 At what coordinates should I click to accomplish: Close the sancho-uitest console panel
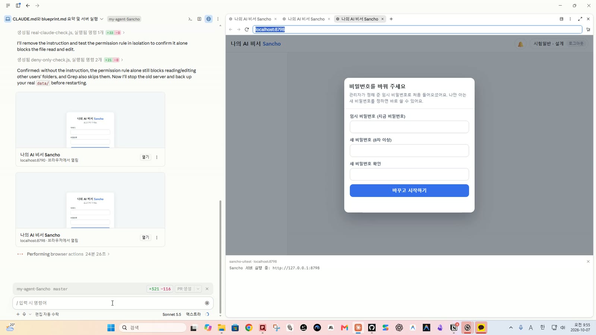point(588,262)
